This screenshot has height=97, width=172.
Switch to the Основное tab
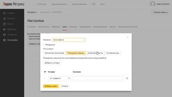tap(31, 27)
